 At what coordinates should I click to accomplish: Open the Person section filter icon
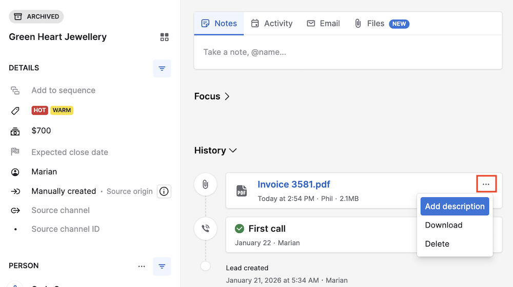pyautogui.click(x=162, y=266)
